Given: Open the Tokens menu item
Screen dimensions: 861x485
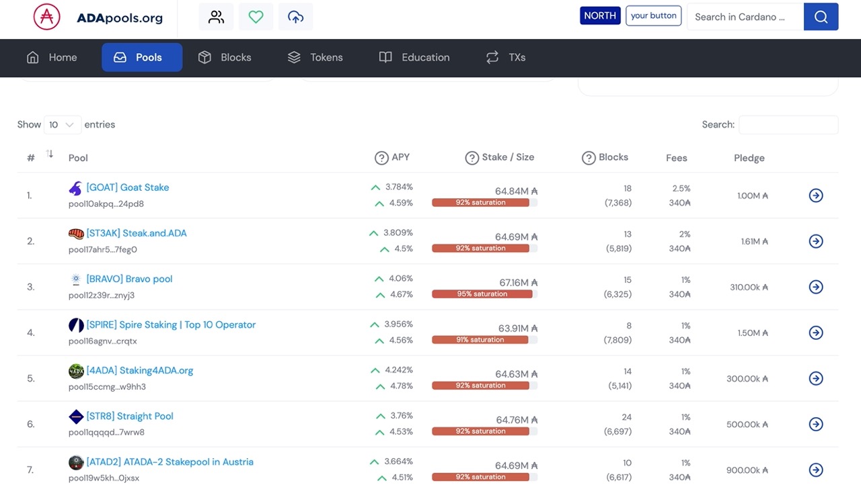Looking at the screenshot, I should pos(315,58).
